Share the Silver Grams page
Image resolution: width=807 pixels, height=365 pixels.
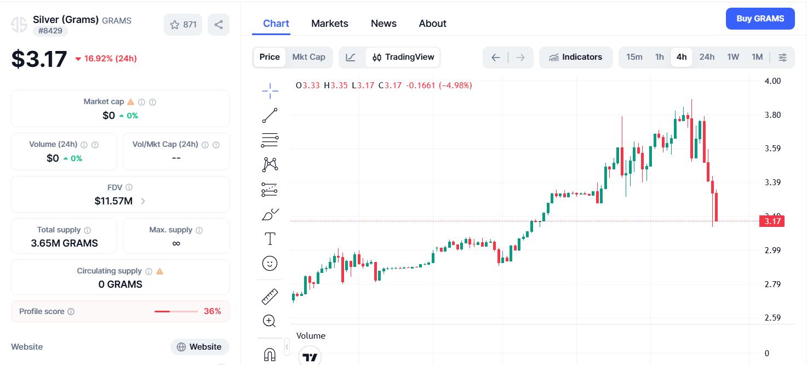[x=219, y=25]
